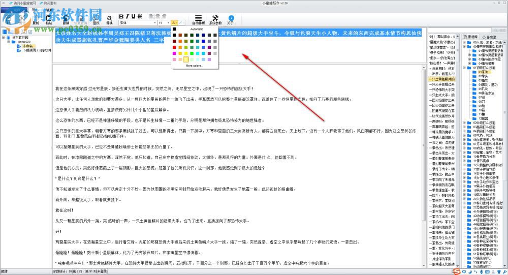Toggle Sogou 中 Chinese mode indicator
This screenshot has width=508, height=275.
click(x=464, y=272)
